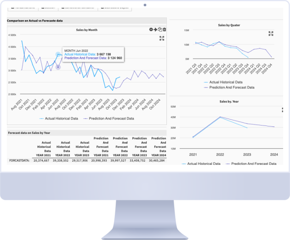
Task: Click the Prediction And Forecast Data YEAR 2024 column header
Action: (159, 147)
